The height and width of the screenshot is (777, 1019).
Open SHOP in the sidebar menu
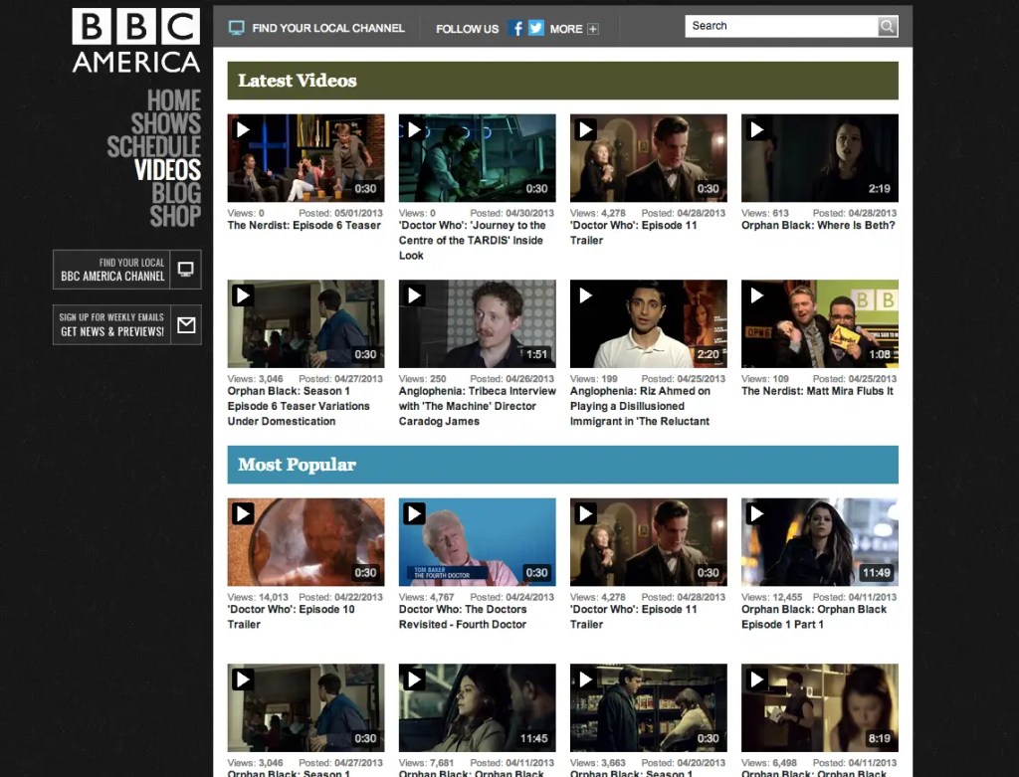click(x=175, y=216)
